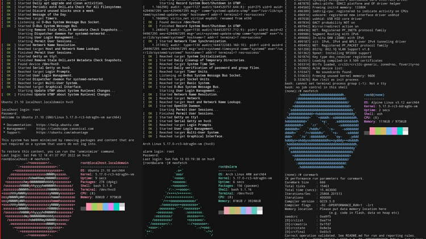
Task: Open the https://ubuntu.com/advantage support link
Action: coord(62,132)
